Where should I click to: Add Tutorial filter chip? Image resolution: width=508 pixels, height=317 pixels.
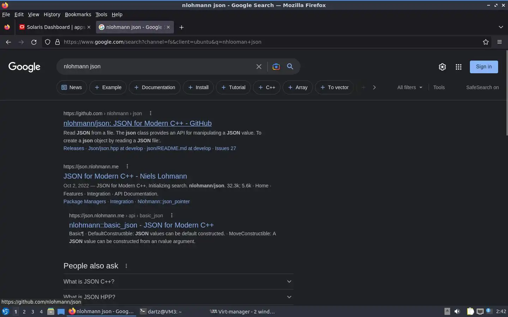click(x=233, y=87)
